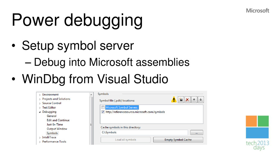277x156 pixels.
Task: Click the C:\Symbols cache directory field
Action: [x=144, y=132]
